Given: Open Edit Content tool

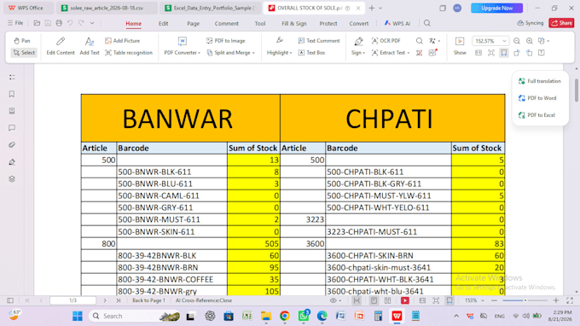Looking at the screenshot, I should [61, 46].
